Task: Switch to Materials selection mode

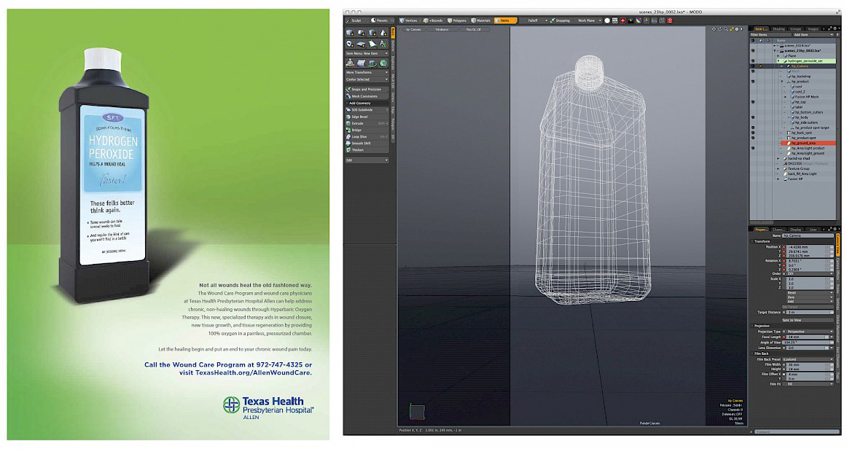Action: pyautogui.click(x=481, y=20)
